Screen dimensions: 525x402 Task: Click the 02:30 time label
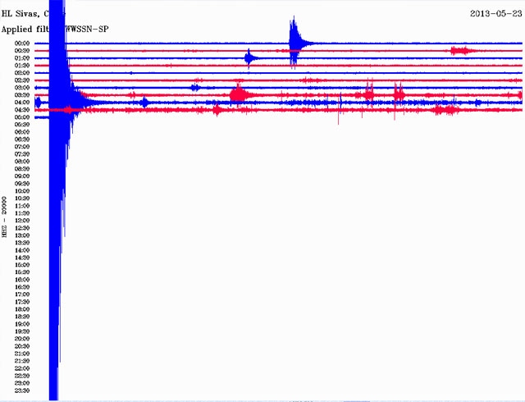click(22, 80)
